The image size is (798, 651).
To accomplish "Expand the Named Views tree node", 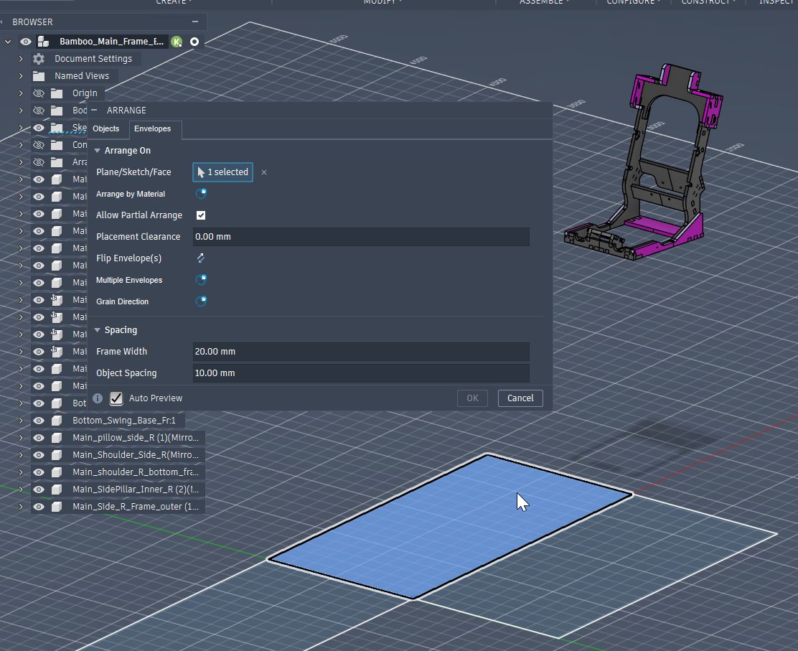I will 21,76.
